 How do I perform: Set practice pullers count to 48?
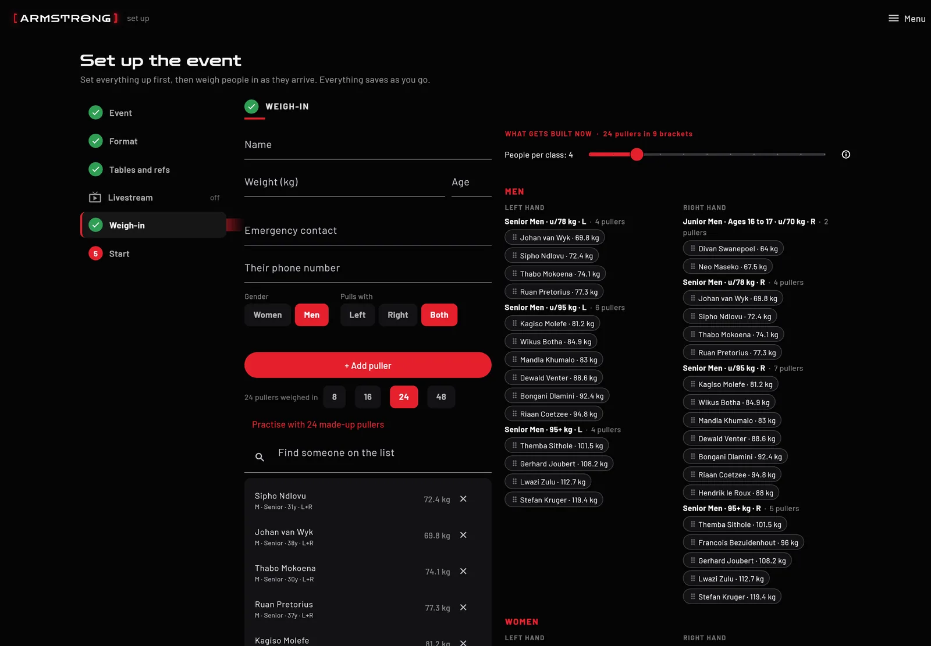(441, 397)
